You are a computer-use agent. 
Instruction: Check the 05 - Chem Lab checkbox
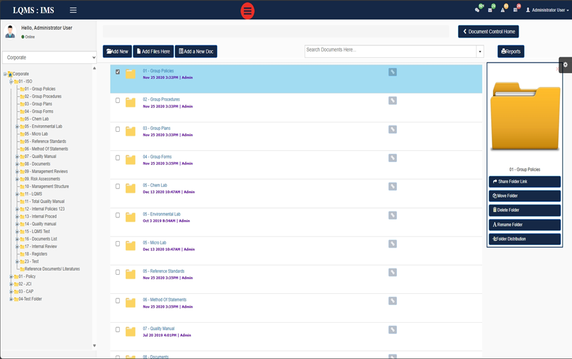click(x=117, y=186)
